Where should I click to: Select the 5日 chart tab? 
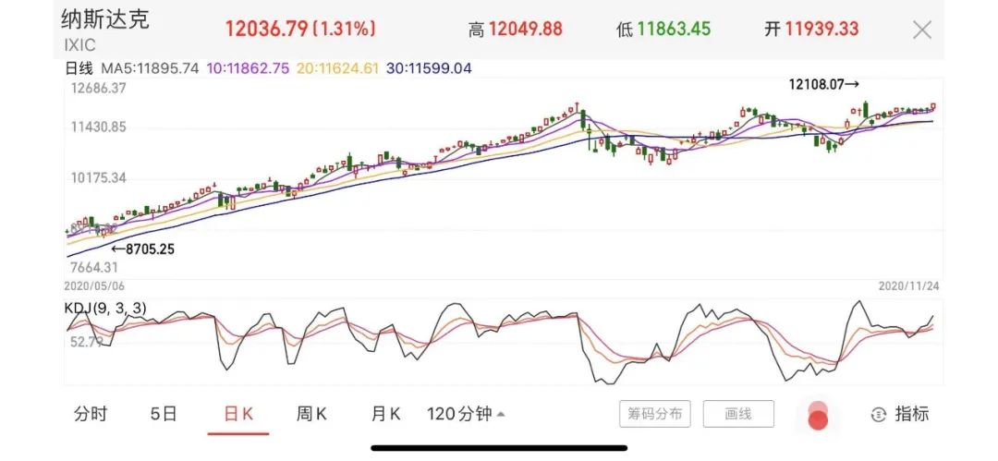[164, 414]
